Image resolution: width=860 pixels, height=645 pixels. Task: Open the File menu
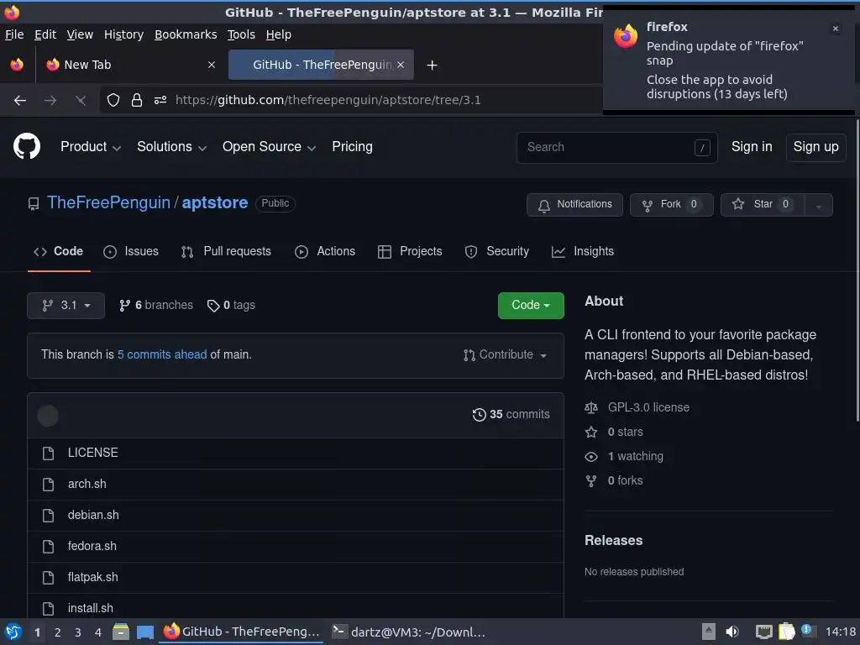click(x=14, y=34)
